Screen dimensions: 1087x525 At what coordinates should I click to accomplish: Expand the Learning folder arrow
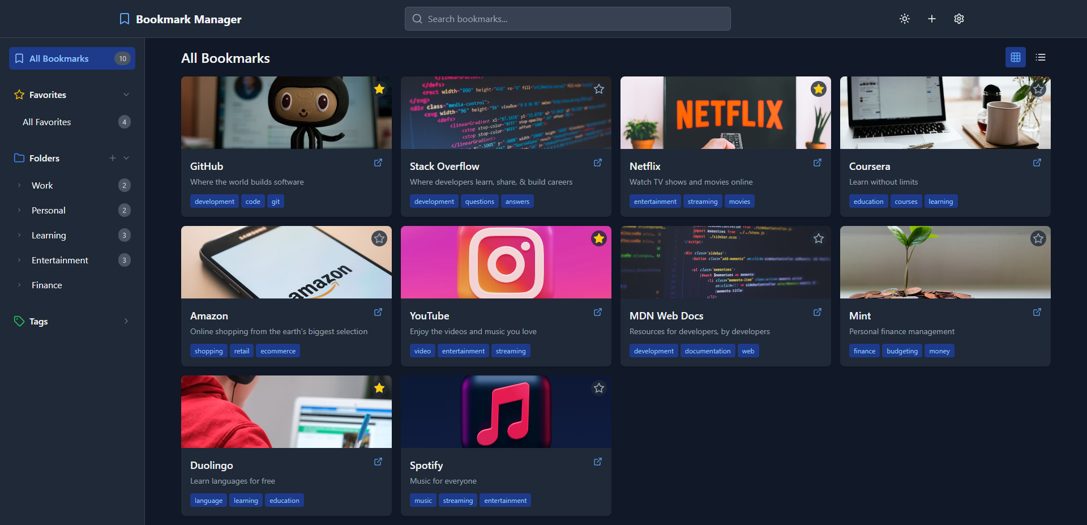tap(19, 235)
